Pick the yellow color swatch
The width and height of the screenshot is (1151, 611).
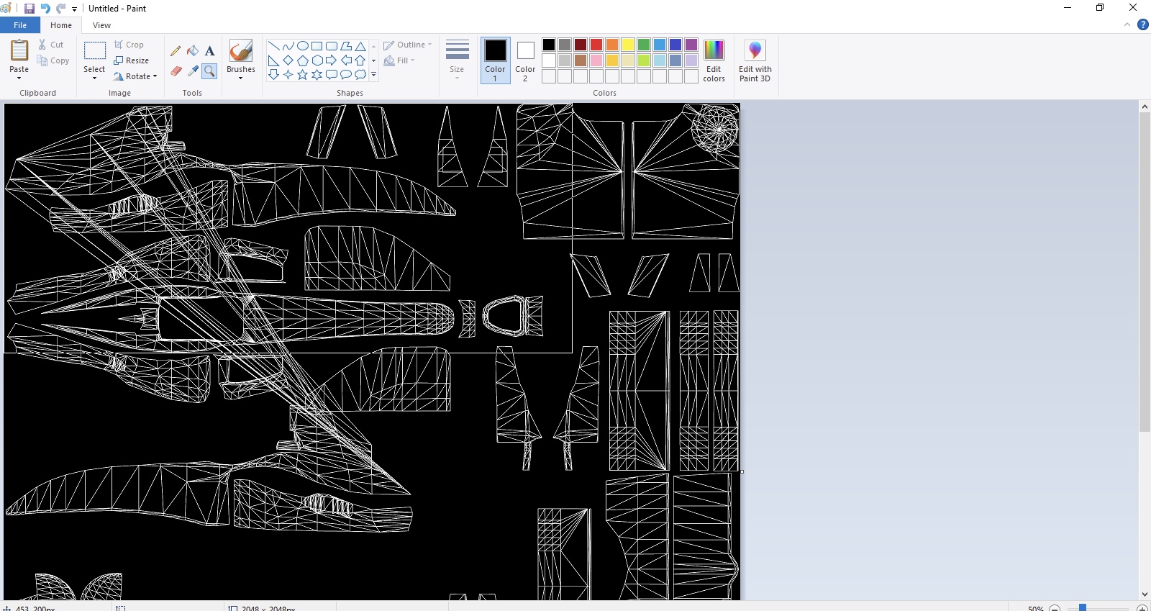[628, 45]
